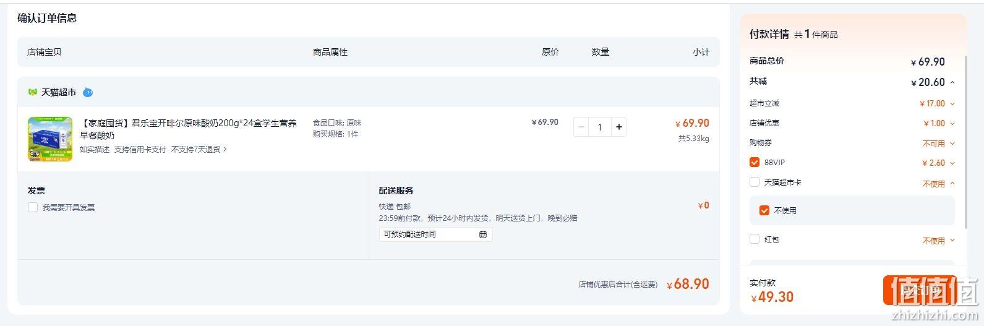This screenshot has width=984, height=326.
Task: Click the 共5.33kg weight text
Action: (x=693, y=139)
